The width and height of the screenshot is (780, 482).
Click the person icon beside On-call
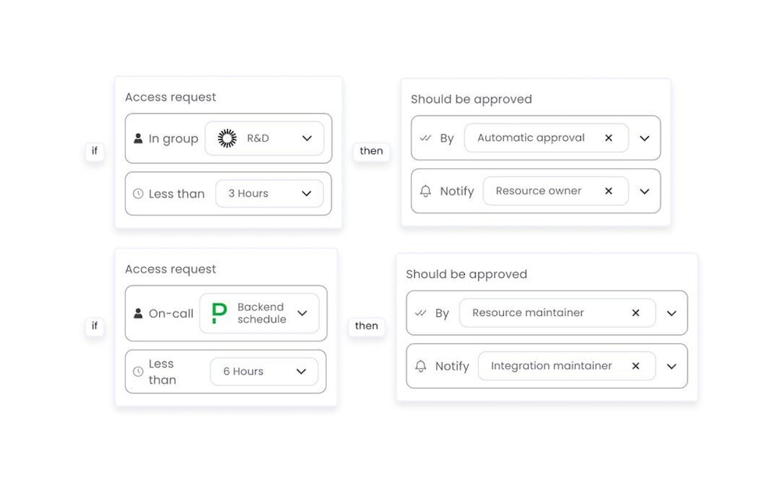[x=138, y=314]
